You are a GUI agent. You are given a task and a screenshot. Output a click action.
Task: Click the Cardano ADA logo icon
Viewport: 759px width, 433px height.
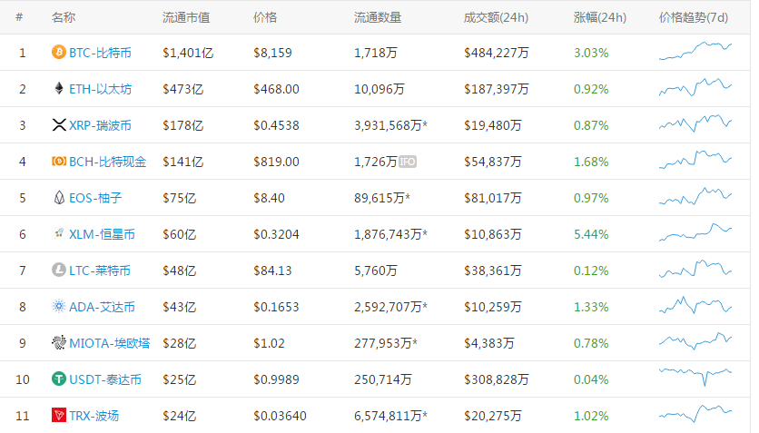tap(59, 307)
